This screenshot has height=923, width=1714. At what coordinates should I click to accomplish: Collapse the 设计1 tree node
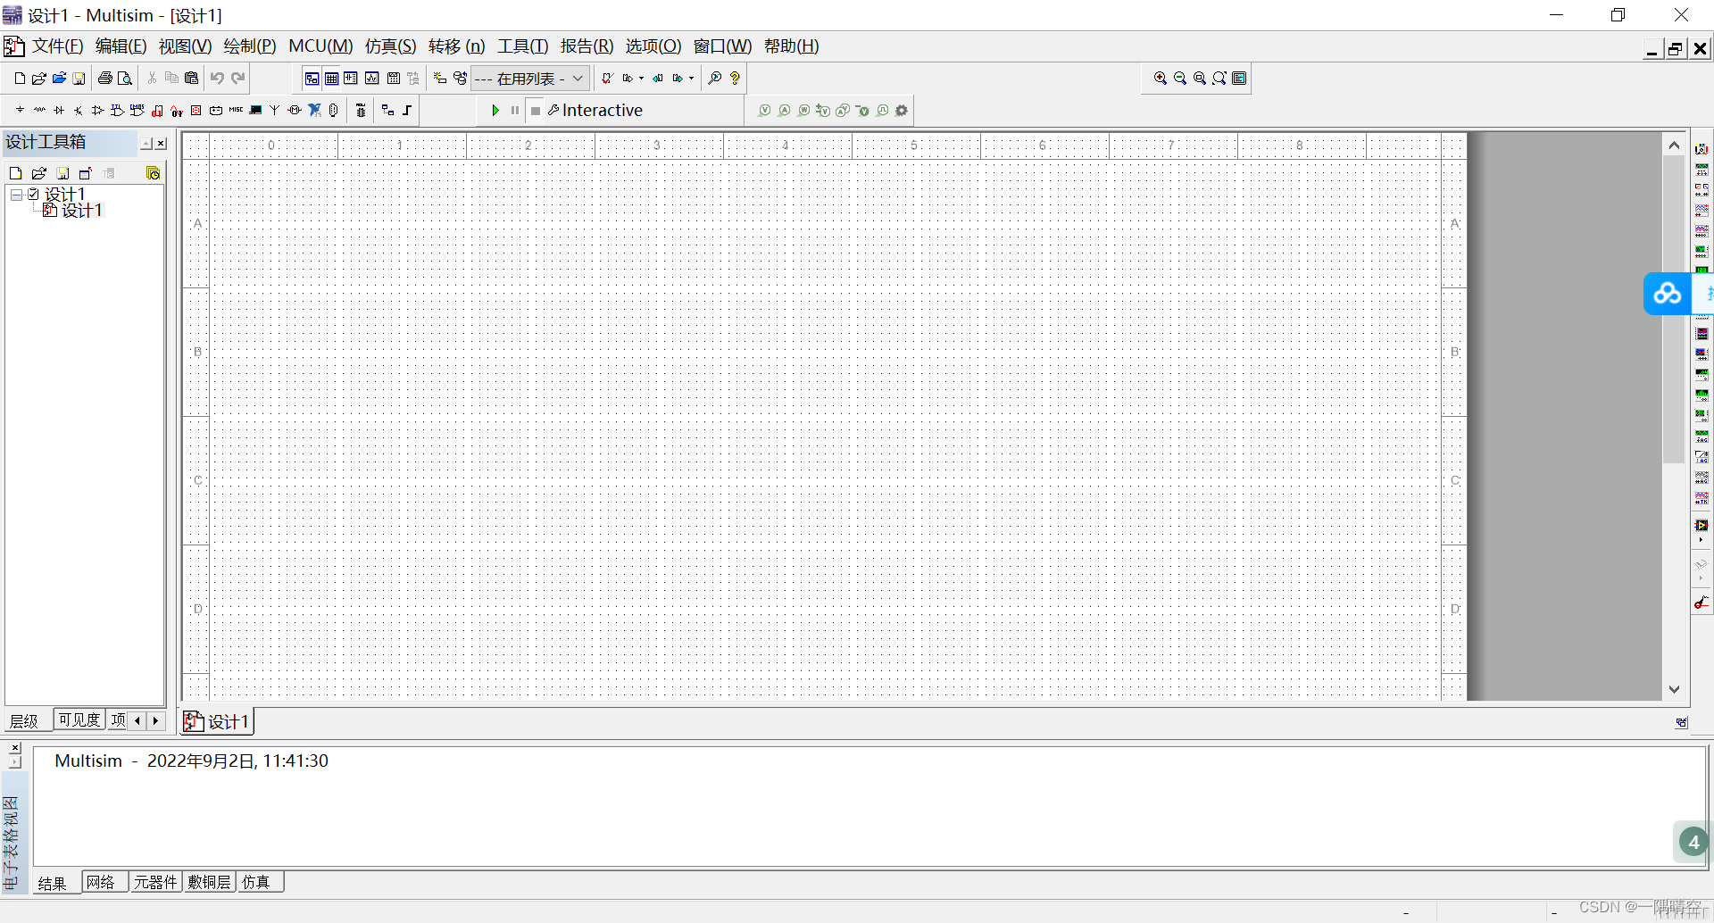[16, 194]
